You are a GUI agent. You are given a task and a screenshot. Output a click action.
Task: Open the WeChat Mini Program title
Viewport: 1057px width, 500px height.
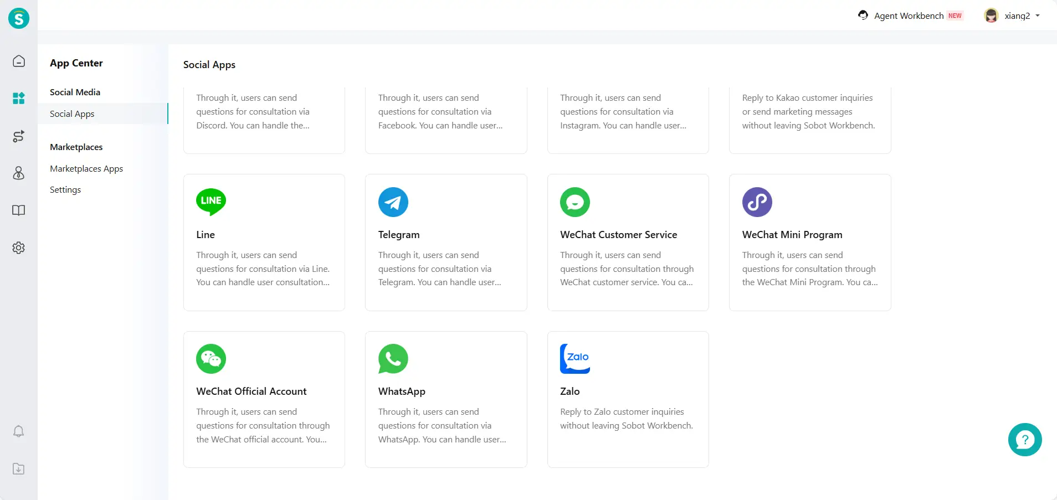coord(792,235)
